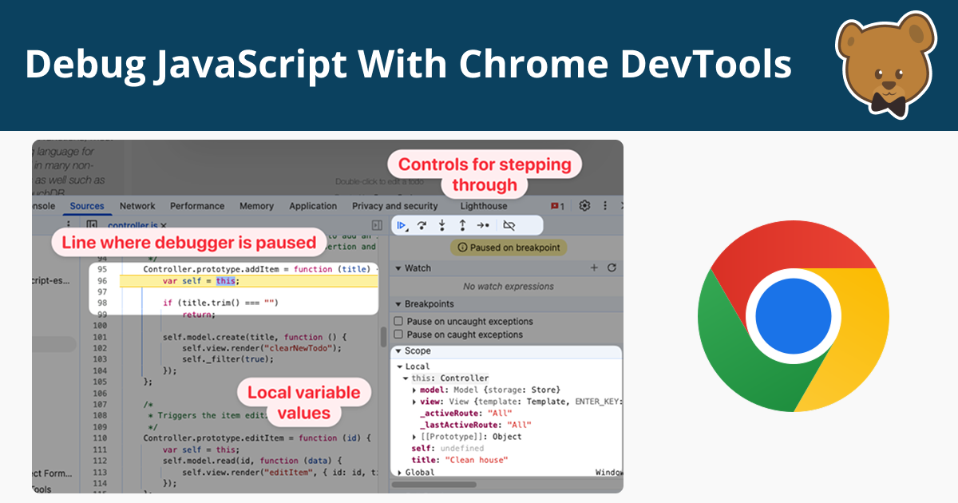Refresh watch expressions

click(x=612, y=268)
